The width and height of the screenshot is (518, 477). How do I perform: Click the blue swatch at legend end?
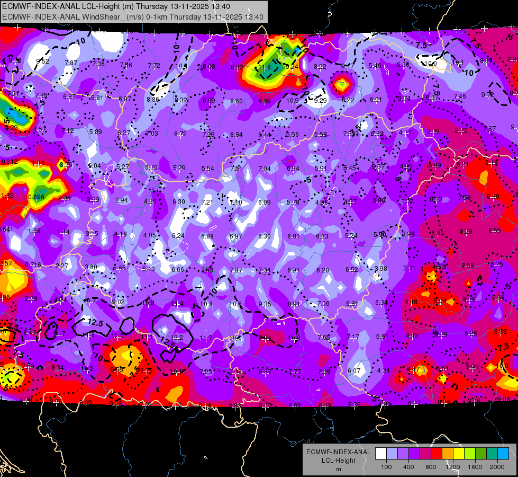tap(503, 454)
